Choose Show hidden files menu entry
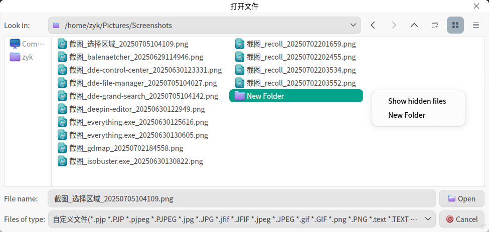The image size is (489, 232). pyautogui.click(x=417, y=101)
